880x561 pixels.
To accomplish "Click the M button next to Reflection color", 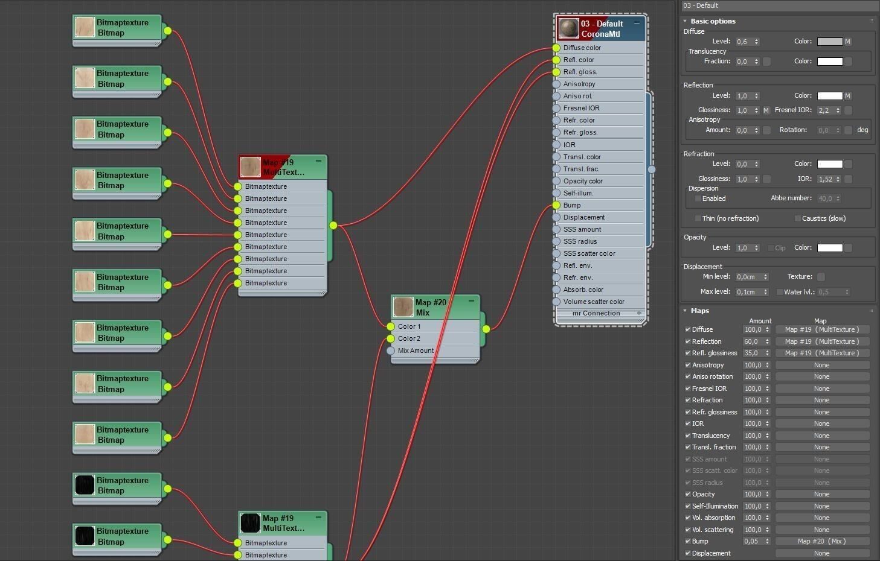I will coord(848,96).
